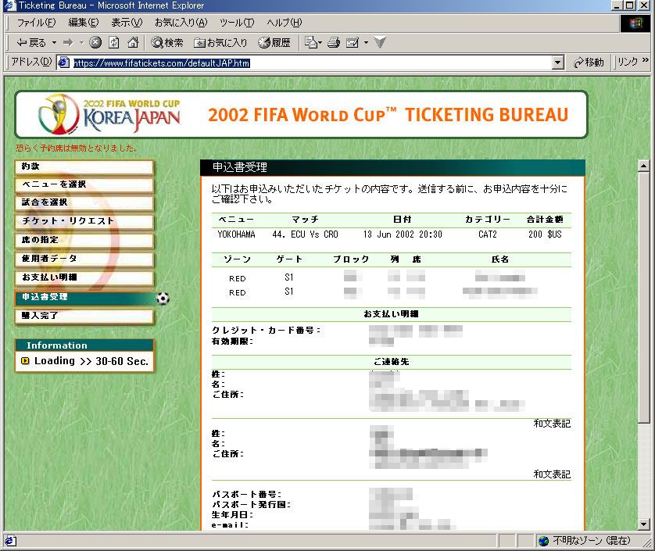
Task: Click the yellow arrow icon beside Loading
Action: [x=25, y=361]
